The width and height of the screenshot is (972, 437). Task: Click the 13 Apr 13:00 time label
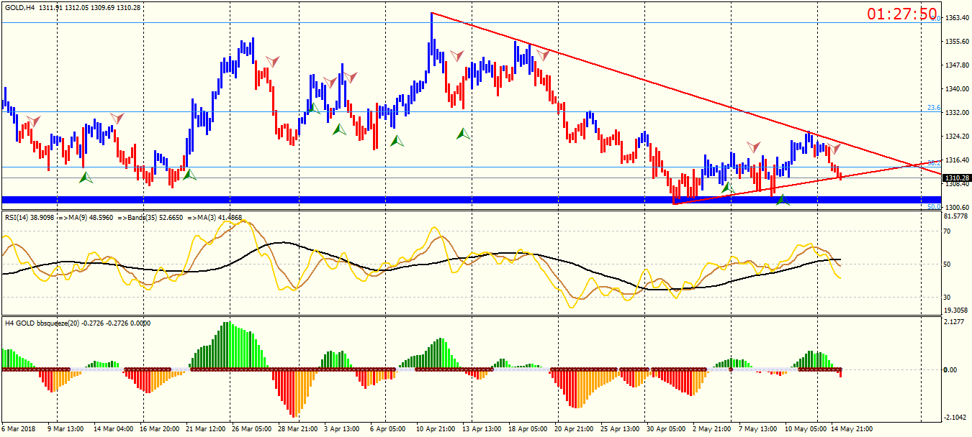(x=483, y=429)
